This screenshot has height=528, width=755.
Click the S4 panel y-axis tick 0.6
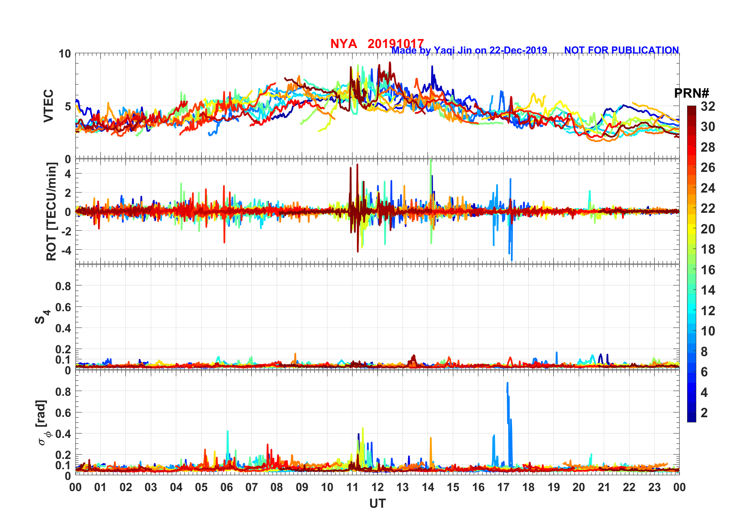(63, 307)
